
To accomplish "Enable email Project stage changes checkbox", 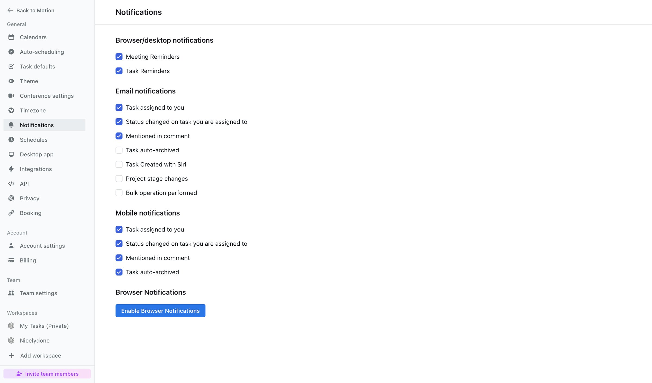I will coord(119,179).
